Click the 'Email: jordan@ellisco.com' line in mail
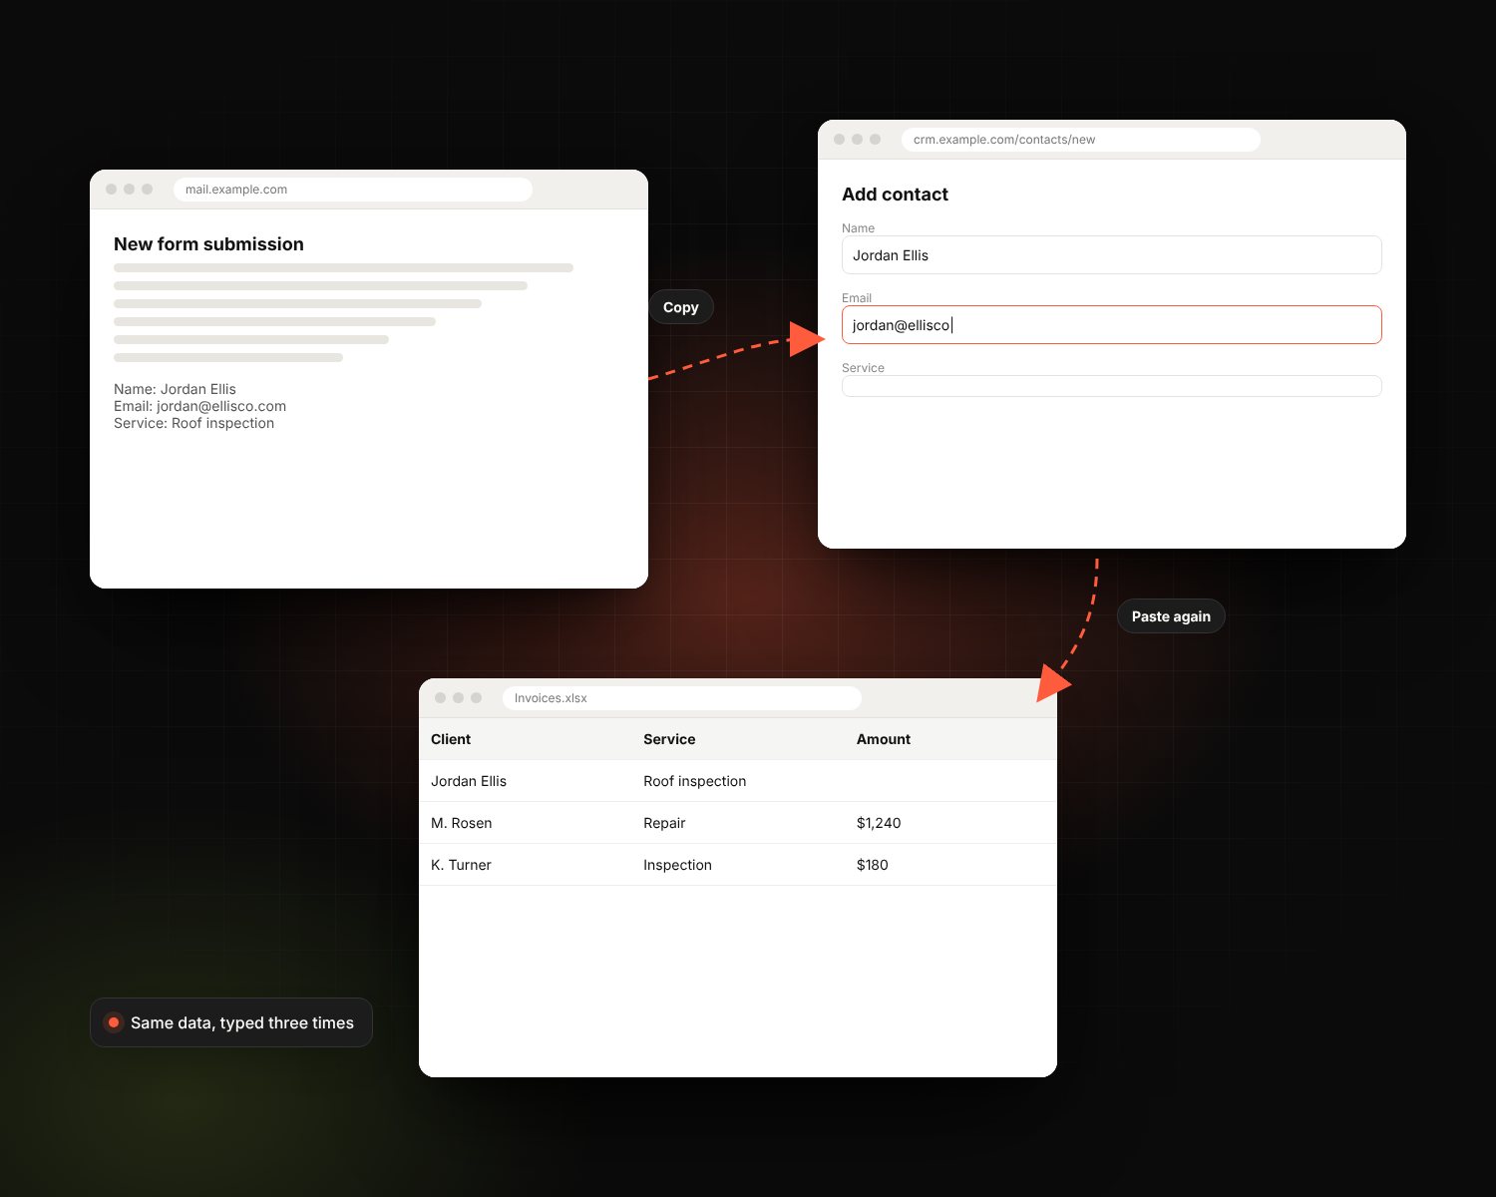 coord(199,406)
